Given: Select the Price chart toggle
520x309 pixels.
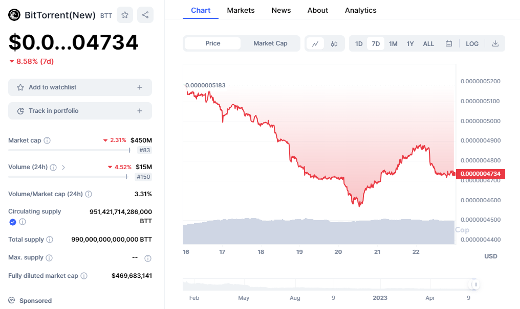Looking at the screenshot, I should 212,43.
